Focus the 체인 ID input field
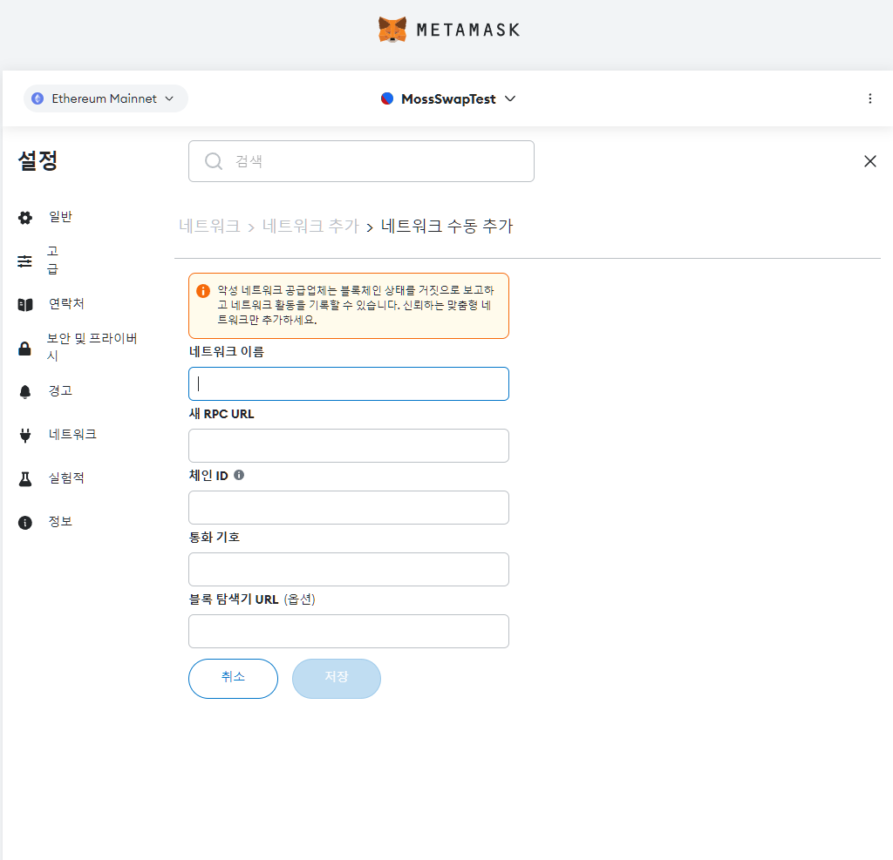Viewport: 893px width, 860px height. [349, 508]
